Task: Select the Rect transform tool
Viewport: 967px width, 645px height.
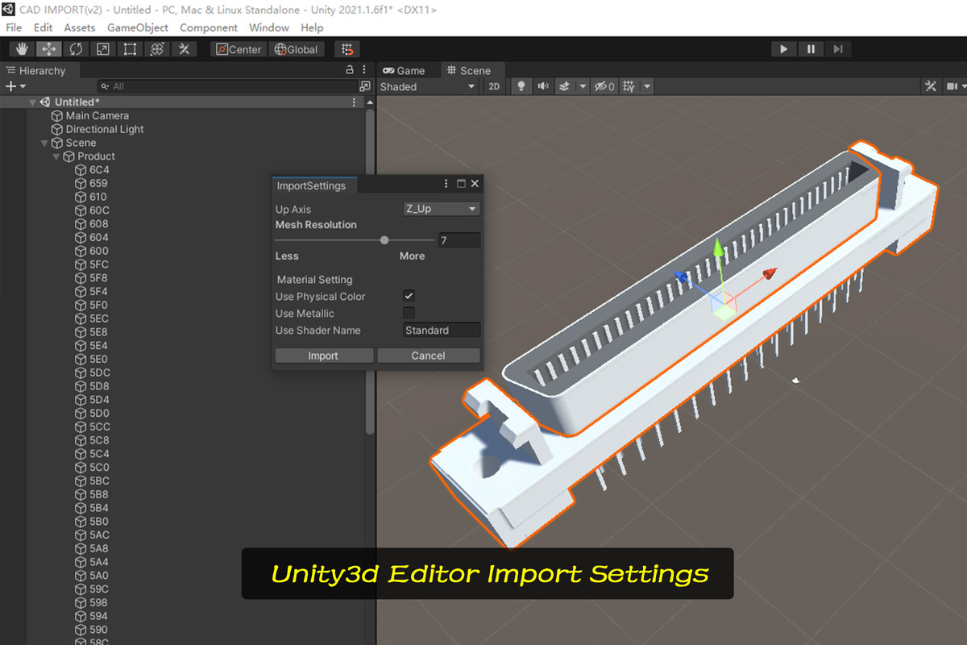Action: 130,49
